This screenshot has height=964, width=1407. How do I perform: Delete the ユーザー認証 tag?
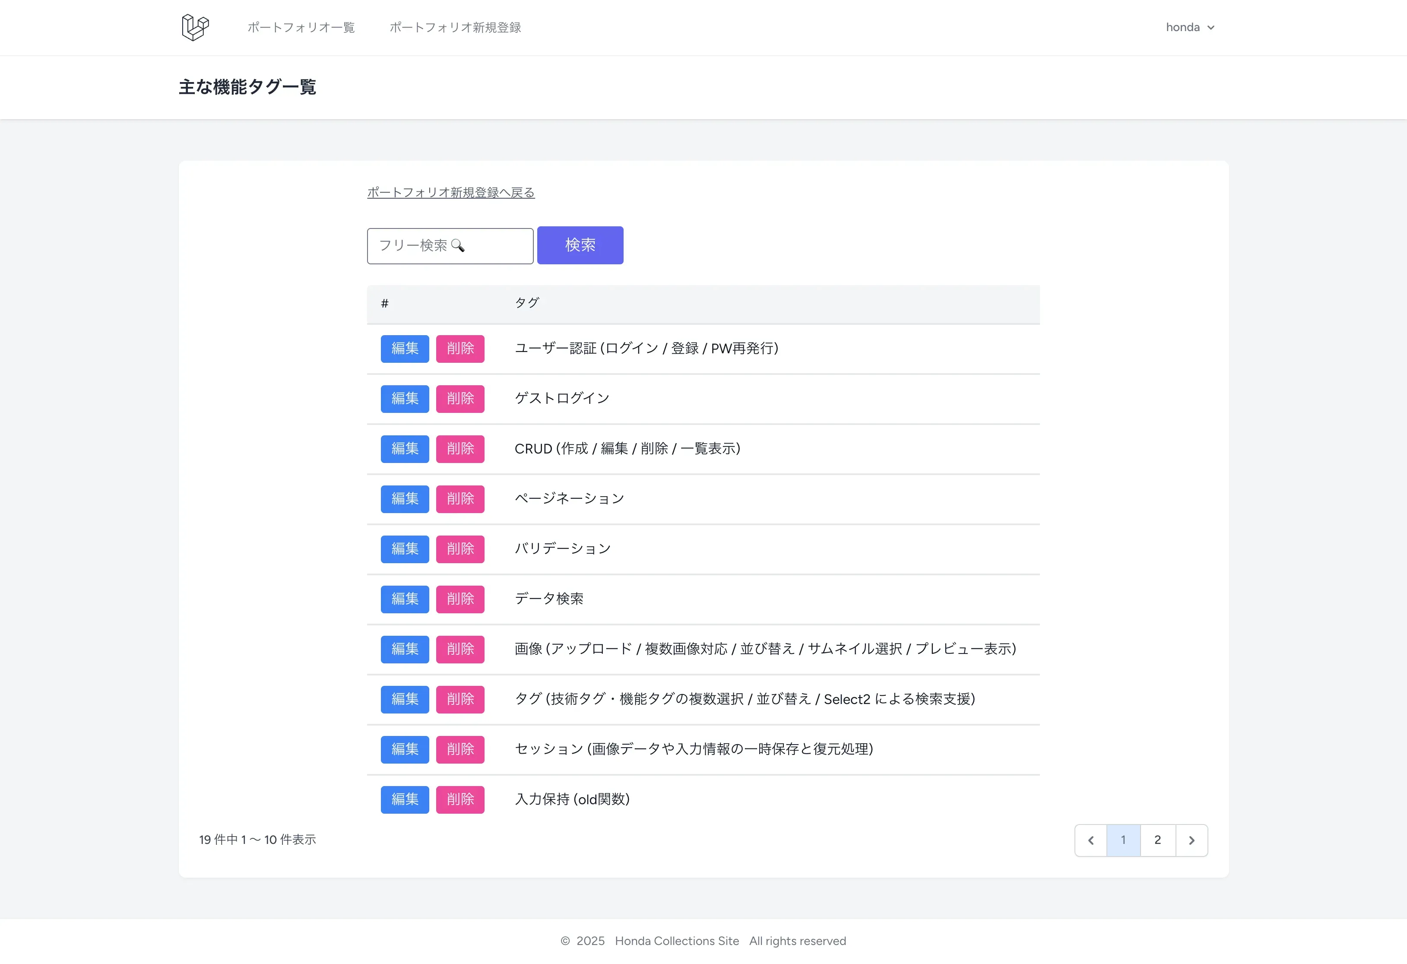pos(460,348)
